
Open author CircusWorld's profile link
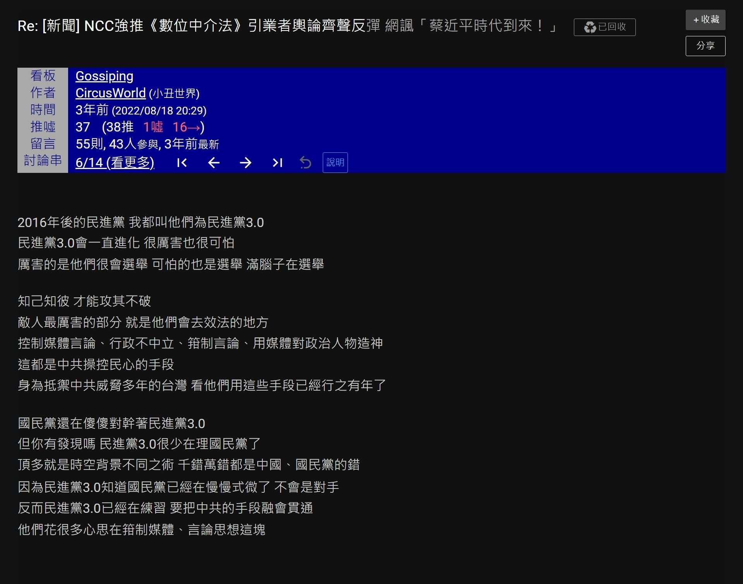110,93
